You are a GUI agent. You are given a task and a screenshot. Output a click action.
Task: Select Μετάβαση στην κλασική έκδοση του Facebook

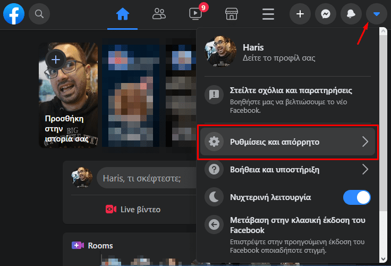(287, 235)
